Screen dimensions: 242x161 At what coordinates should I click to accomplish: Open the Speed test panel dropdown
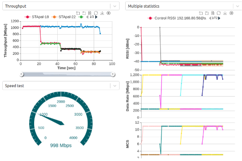[x=115, y=86]
